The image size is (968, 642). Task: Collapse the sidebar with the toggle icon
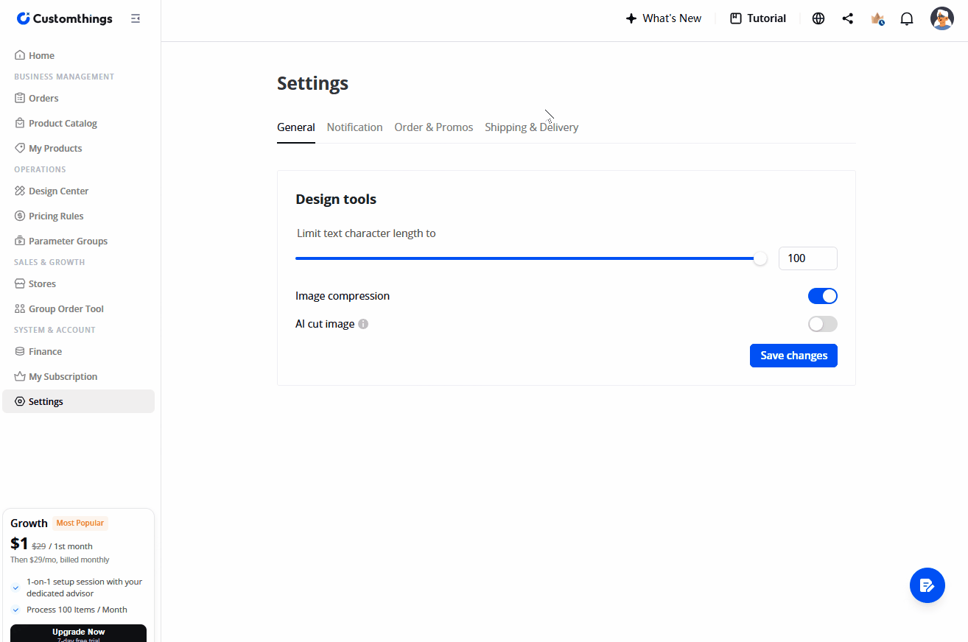point(136,18)
